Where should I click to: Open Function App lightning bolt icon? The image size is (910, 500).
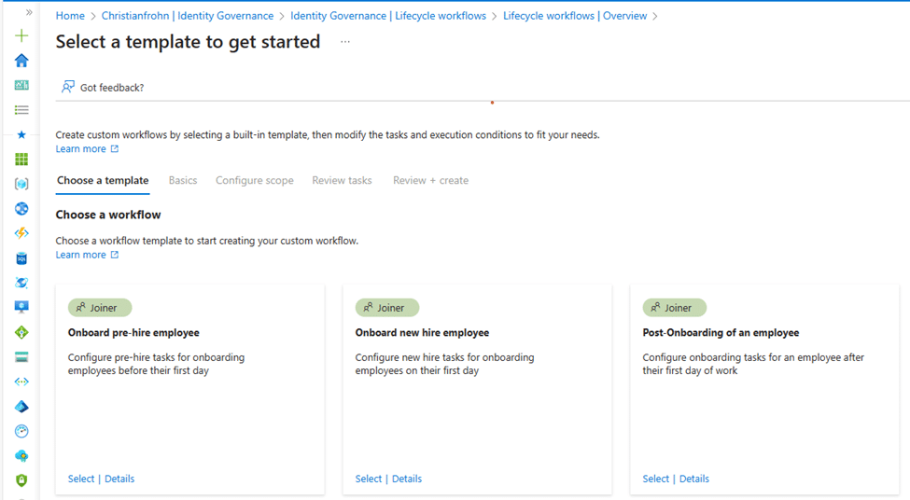(x=21, y=233)
